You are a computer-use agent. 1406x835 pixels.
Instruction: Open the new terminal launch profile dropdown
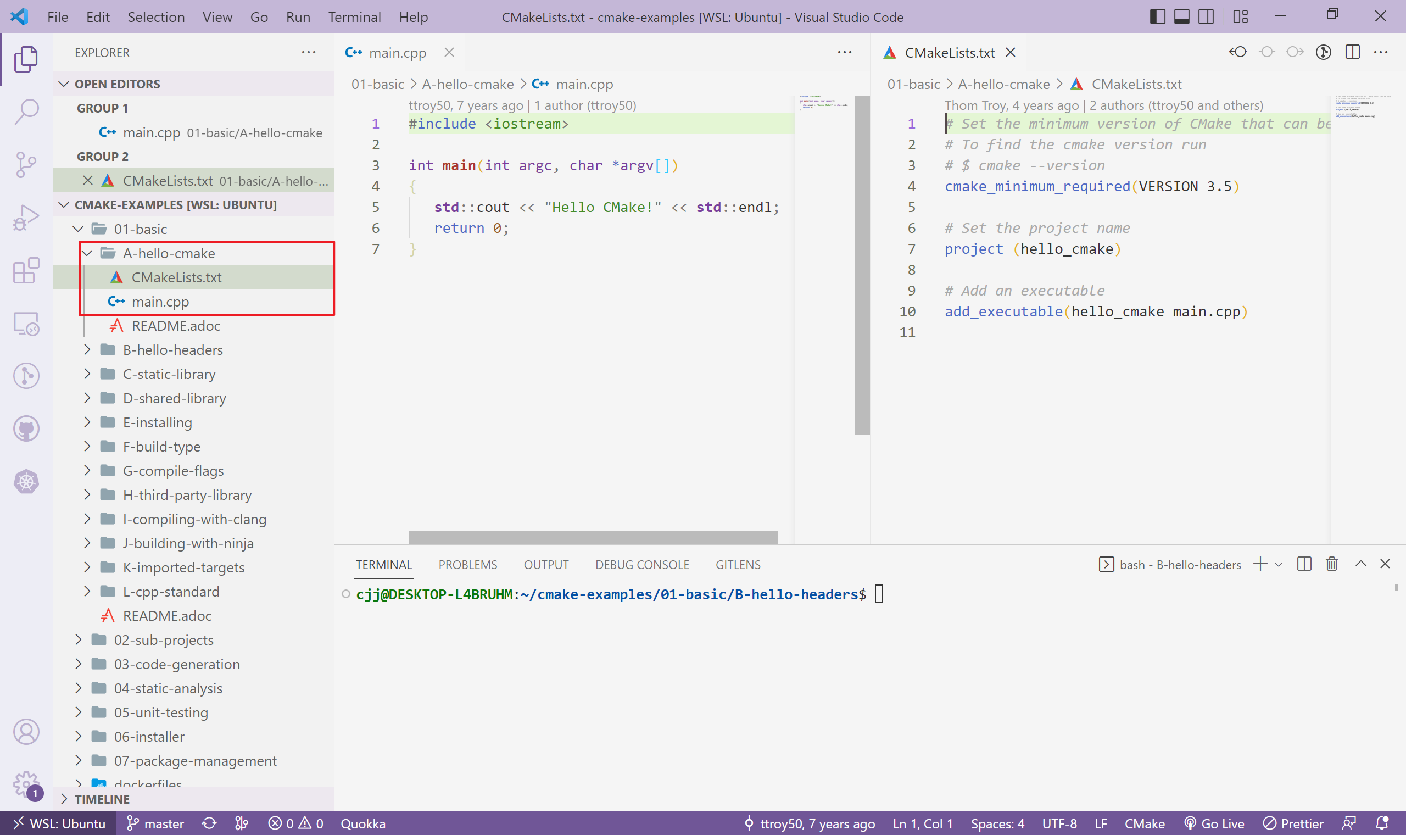tap(1279, 564)
